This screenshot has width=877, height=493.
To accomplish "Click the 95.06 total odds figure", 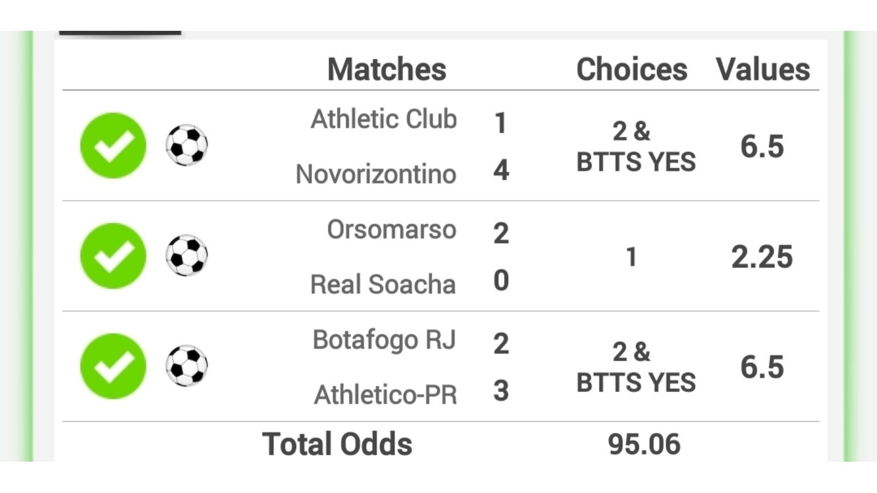I will click(x=644, y=444).
